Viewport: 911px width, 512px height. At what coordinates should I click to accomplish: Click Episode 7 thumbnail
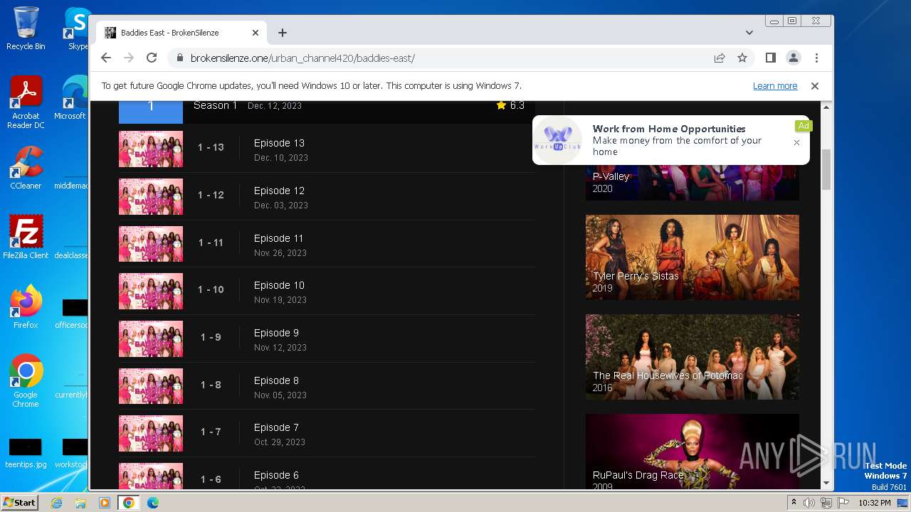(151, 433)
